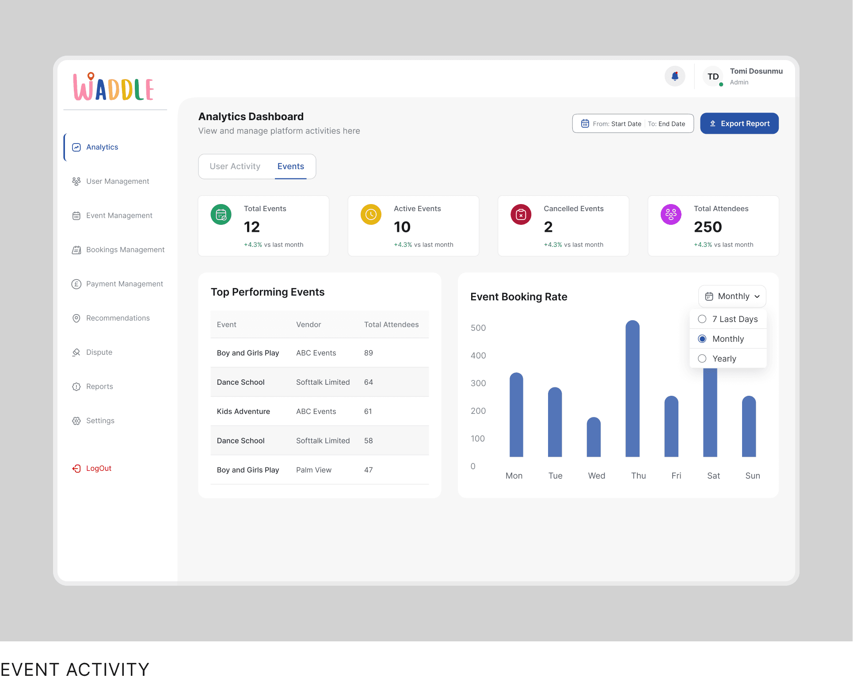Switch to the User Activity tab
The height and width of the screenshot is (682, 853).
[235, 167]
